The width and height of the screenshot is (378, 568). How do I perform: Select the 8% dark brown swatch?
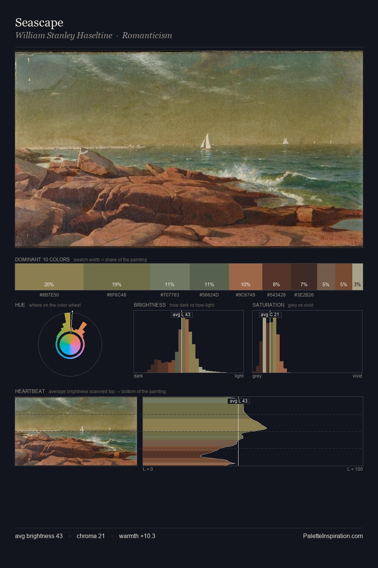click(277, 277)
